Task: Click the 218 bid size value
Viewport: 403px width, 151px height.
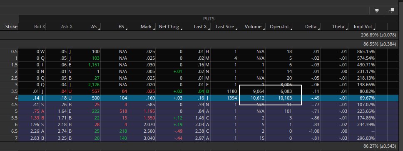Action: pos(123,131)
